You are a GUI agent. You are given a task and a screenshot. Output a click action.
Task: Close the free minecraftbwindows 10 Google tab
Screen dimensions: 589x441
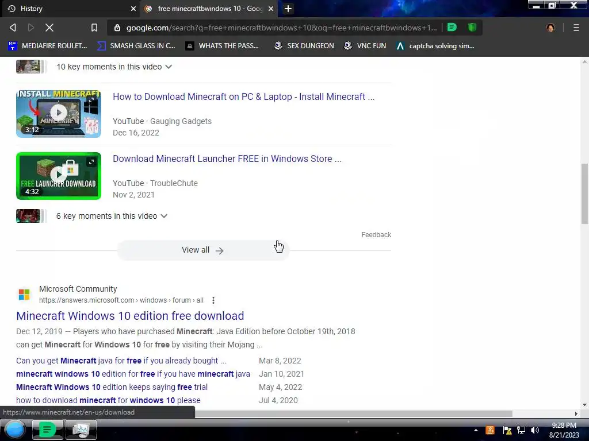pyautogui.click(x=271, y=9)
